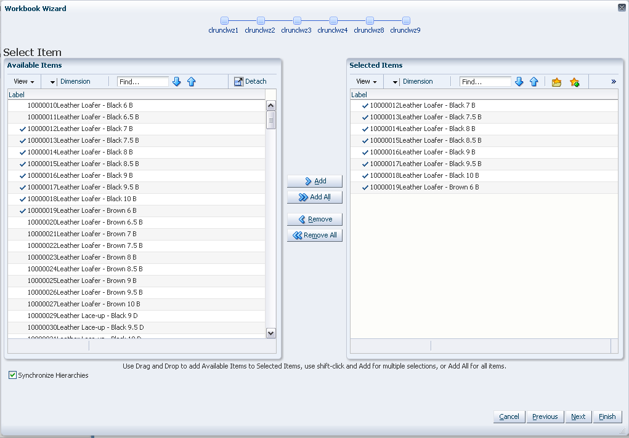Select available item 10000010Leather Loafer - Black 6 B
The width and height of the screenshot is (629, 438).
click(x=136, y=105)
